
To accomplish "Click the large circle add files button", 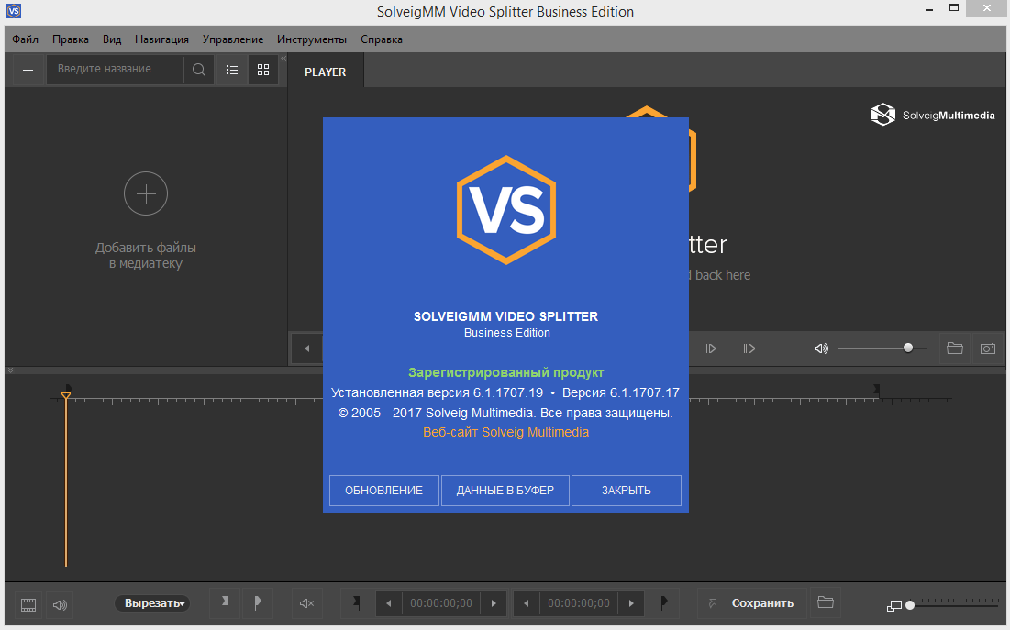I will [x=146, y=193].
